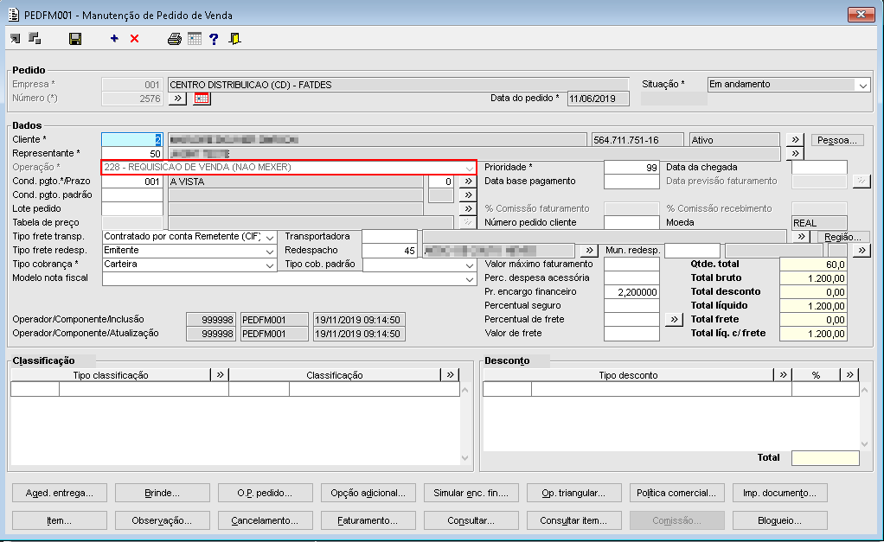The width and height of the screenshot is (884, 542).
Task: Click the arrow-box icon starting the toolbar
Action: click(16, 38)
